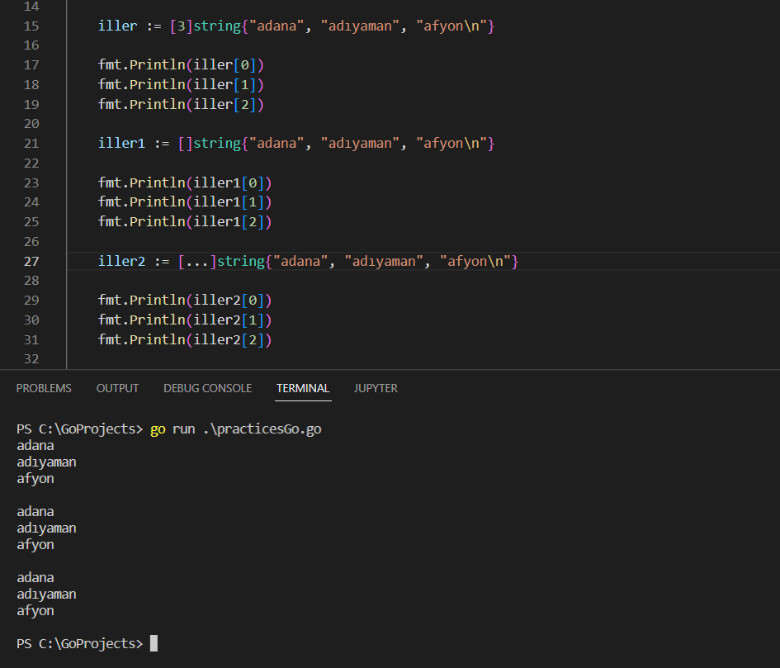
Task: Click line number 31 in the gutter
Action: pos(31,340)
